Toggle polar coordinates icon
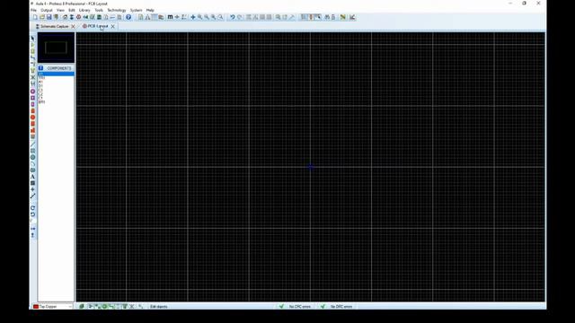The height and width of the screenshot is (323, 575). pos(183,17)
